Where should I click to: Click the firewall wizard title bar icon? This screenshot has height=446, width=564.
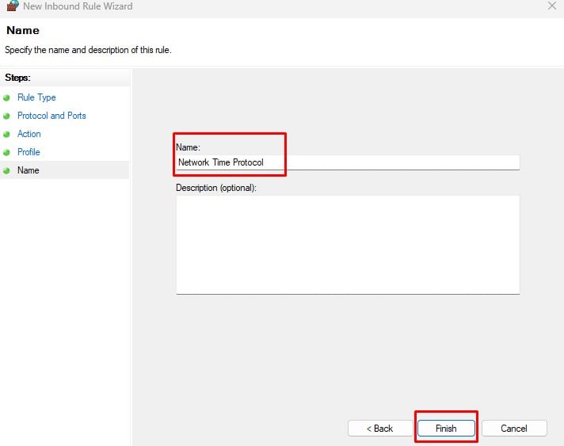(x=13, y=6)
